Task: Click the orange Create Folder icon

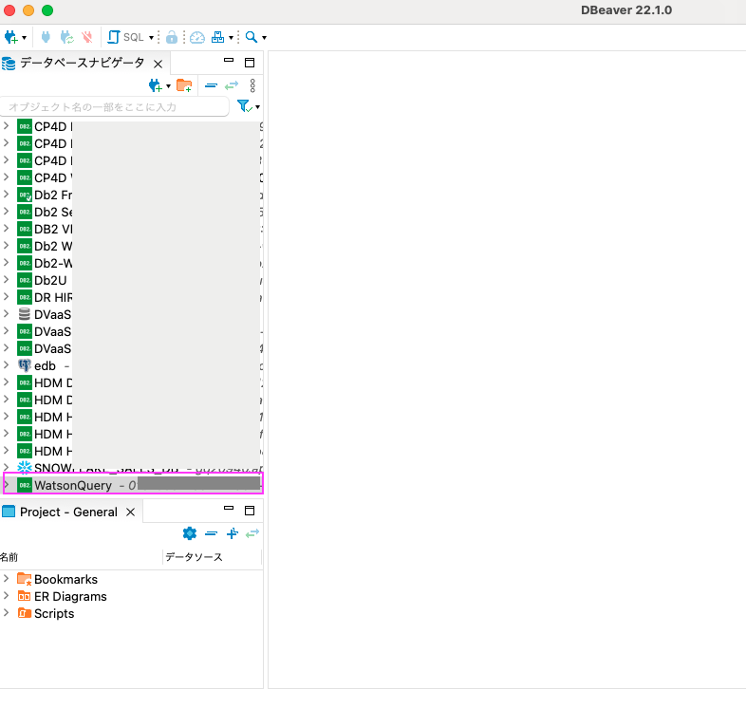Action: [184, 85]
